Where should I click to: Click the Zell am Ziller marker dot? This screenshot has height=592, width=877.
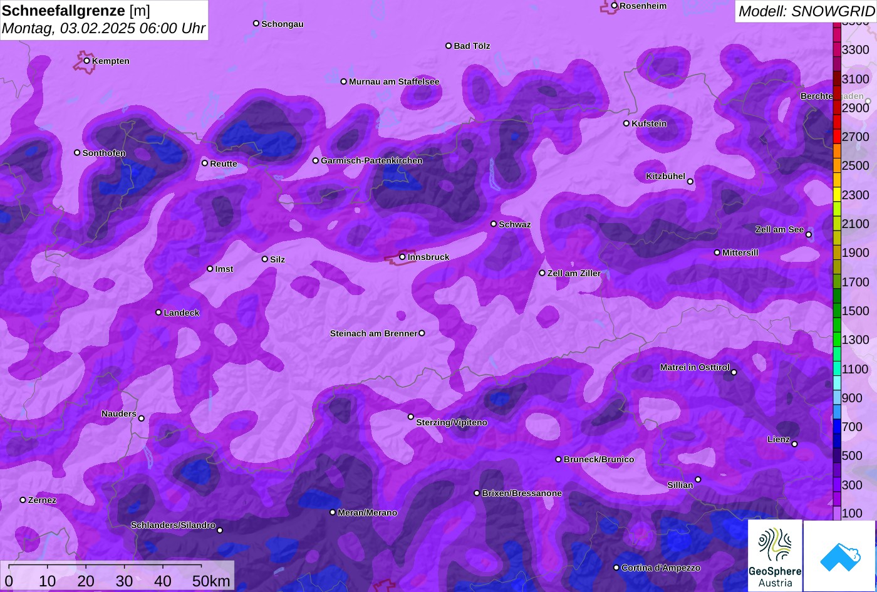542,273
